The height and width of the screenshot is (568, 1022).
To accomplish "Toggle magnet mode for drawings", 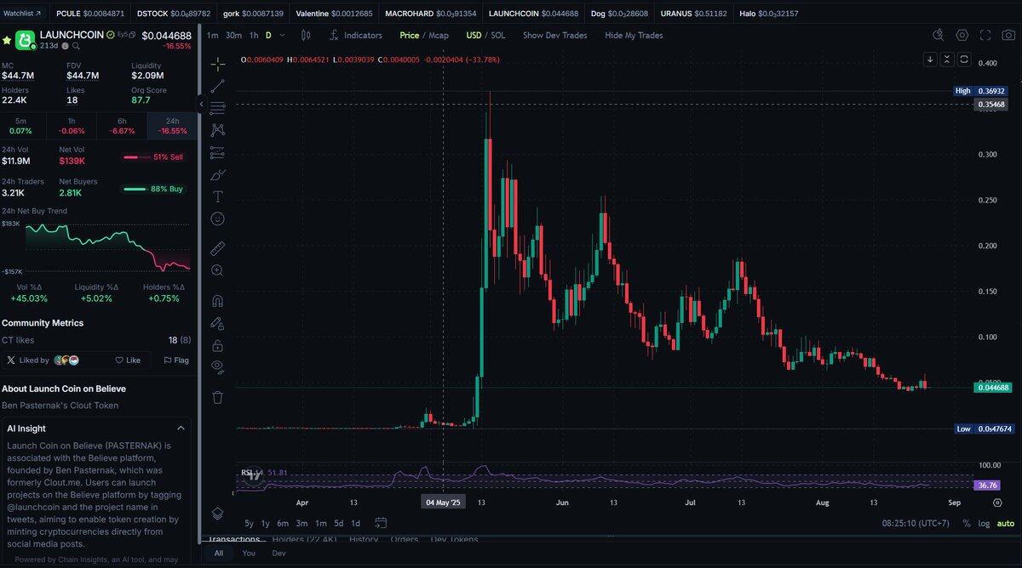I will click(217, 301).
